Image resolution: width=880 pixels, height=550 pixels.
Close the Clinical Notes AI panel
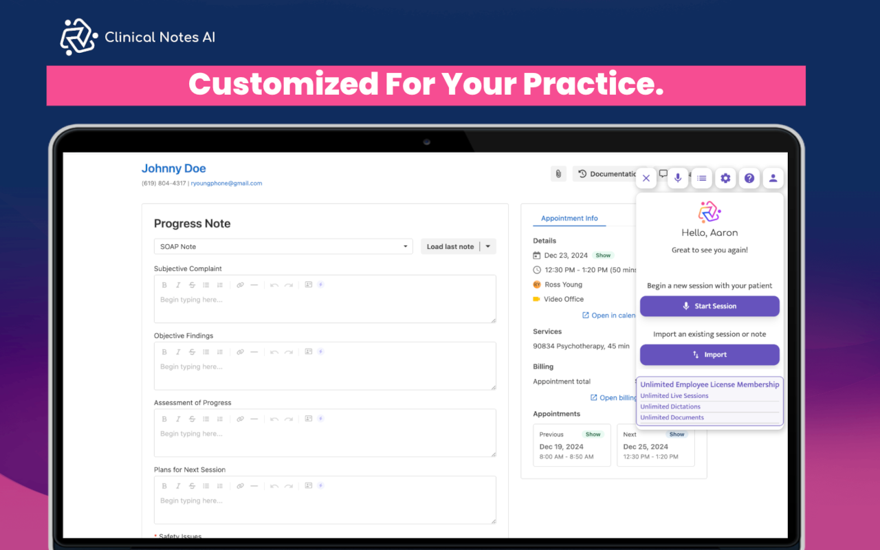pos(646,178)
